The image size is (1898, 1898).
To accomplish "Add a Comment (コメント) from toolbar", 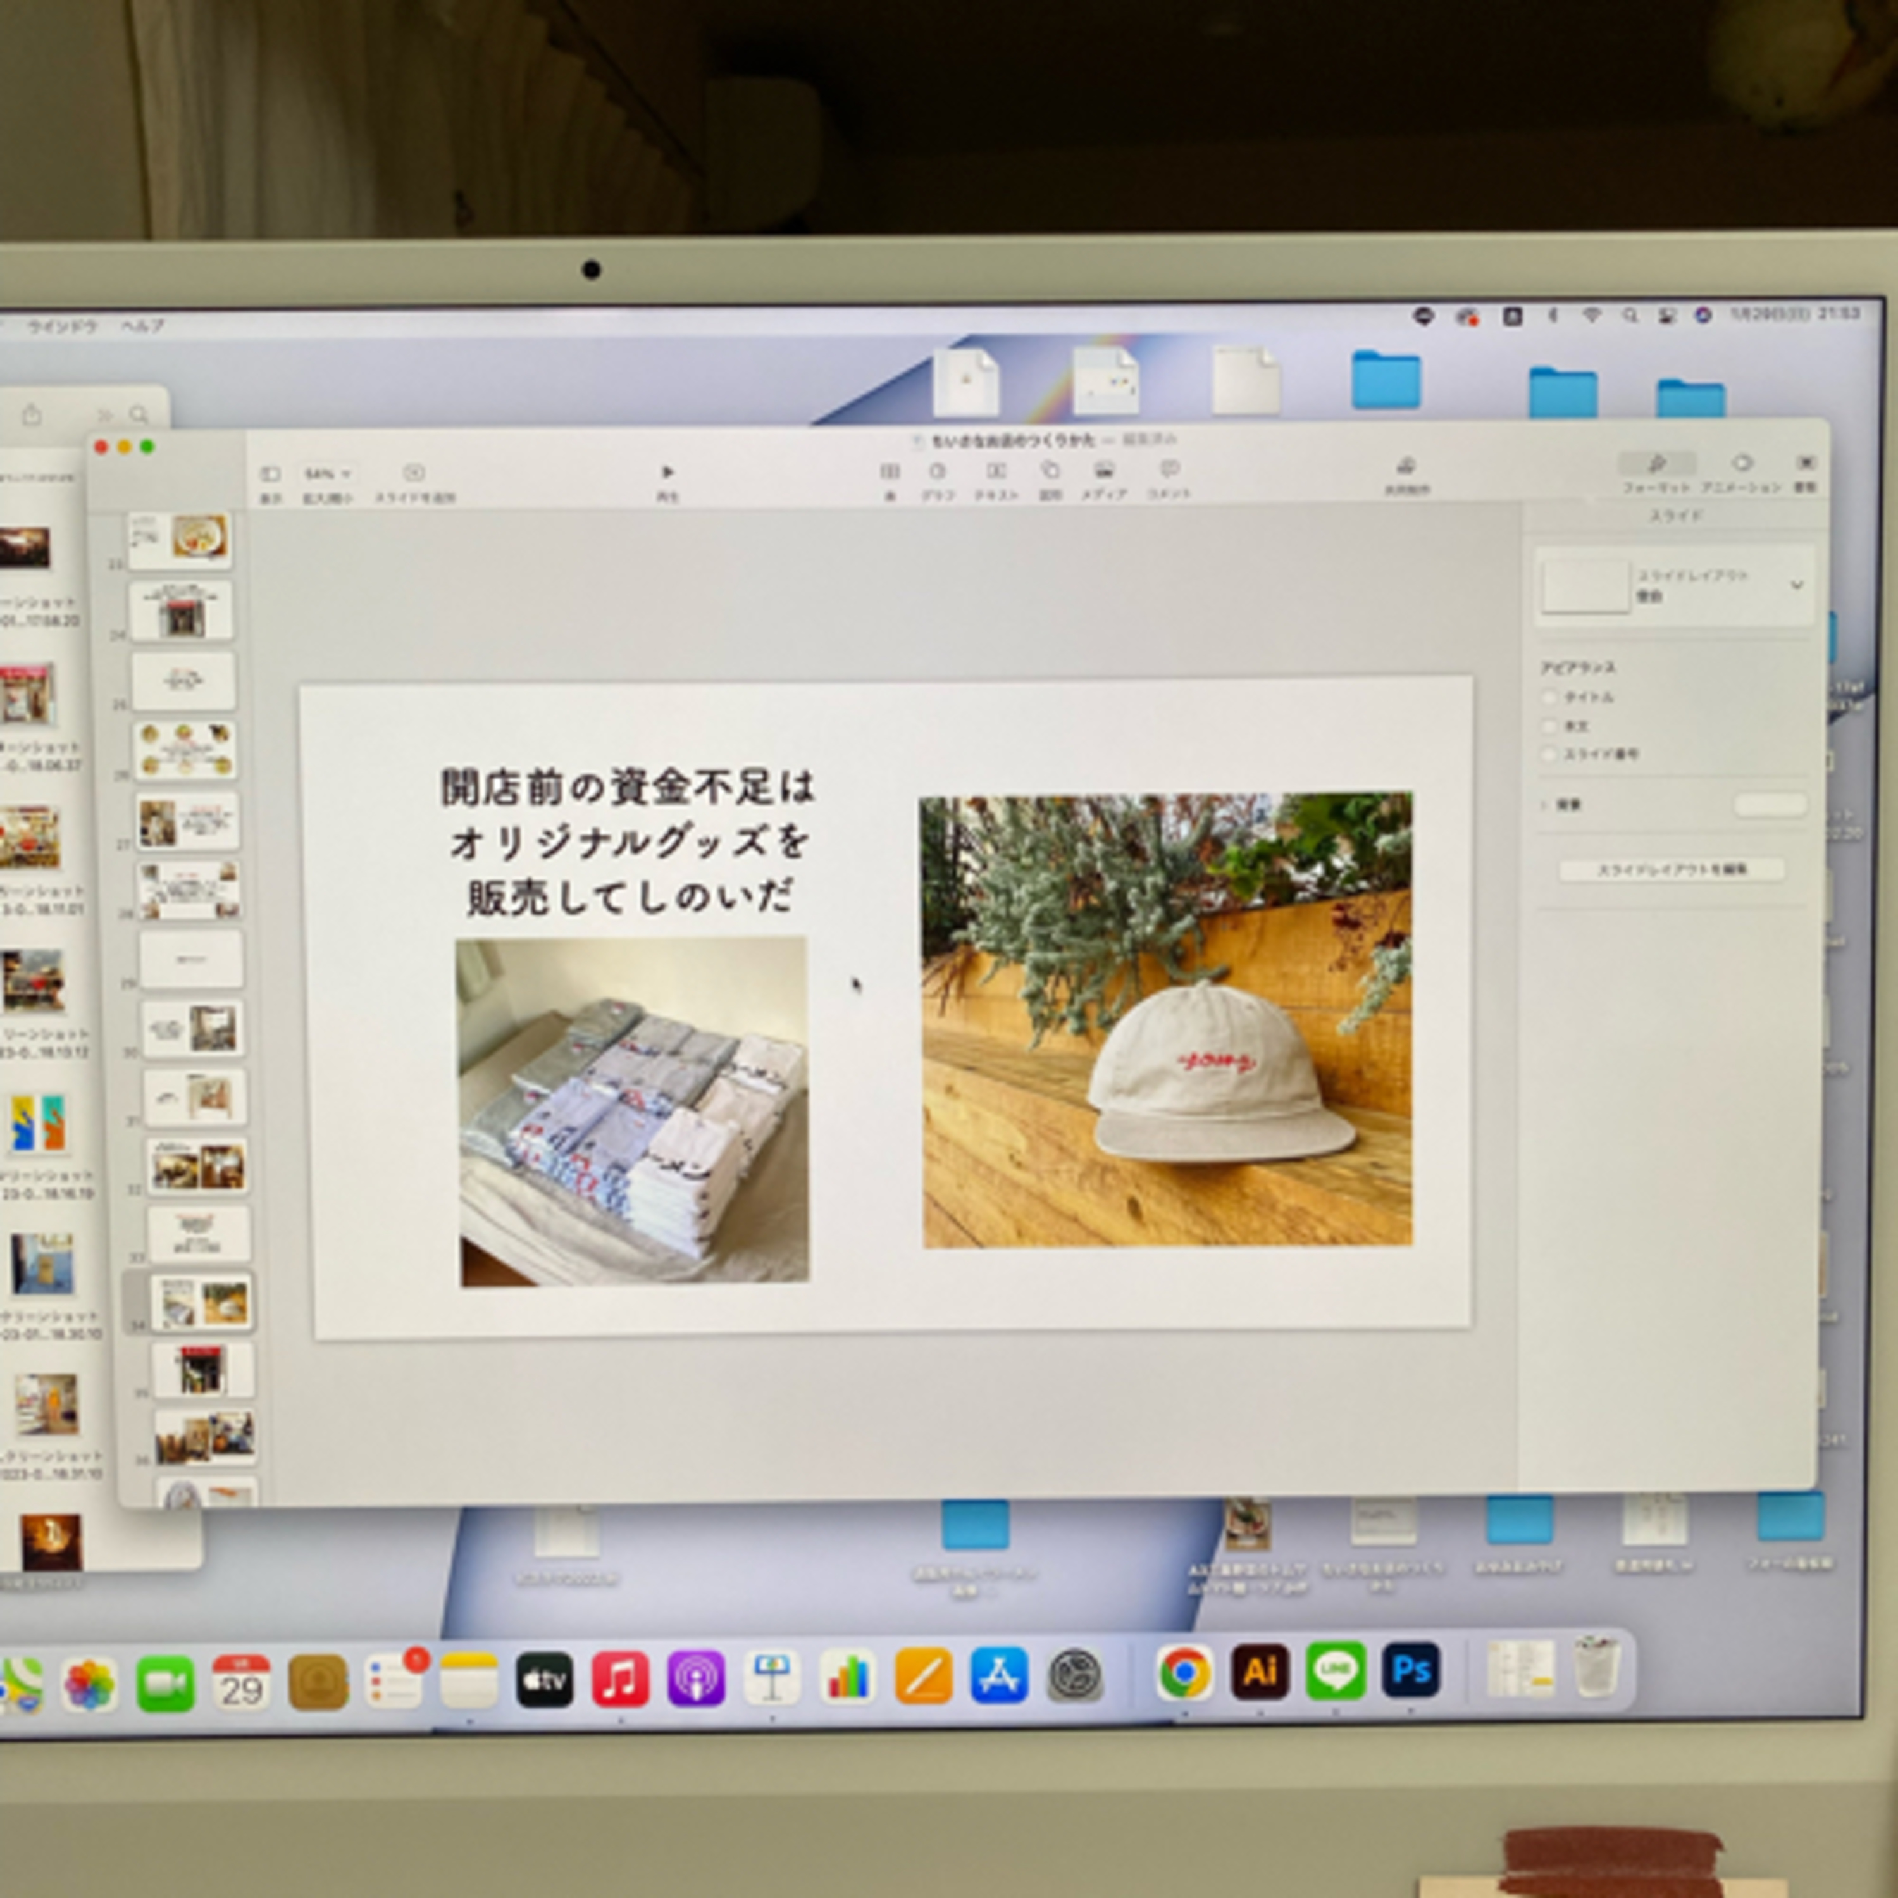I will pyautogui.click(x=1169, y=468).
